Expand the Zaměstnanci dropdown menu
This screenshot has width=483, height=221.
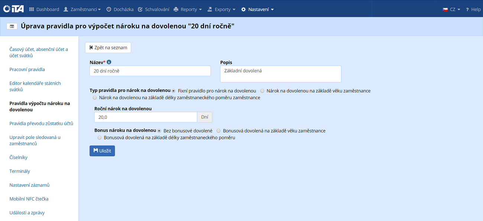point(82,9)
